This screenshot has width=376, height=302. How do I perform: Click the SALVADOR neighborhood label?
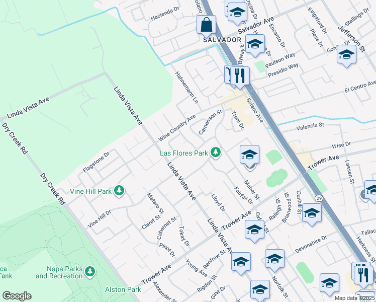click(x=222, y=40)
